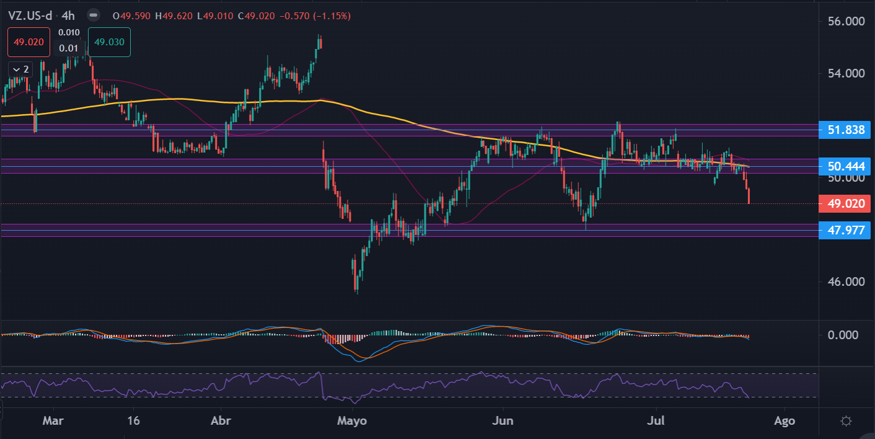Click the 0.010 spread value
This screenshot has width=875, height=439.
(x=68, y=32)
